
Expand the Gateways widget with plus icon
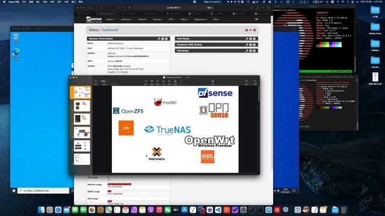251,50
